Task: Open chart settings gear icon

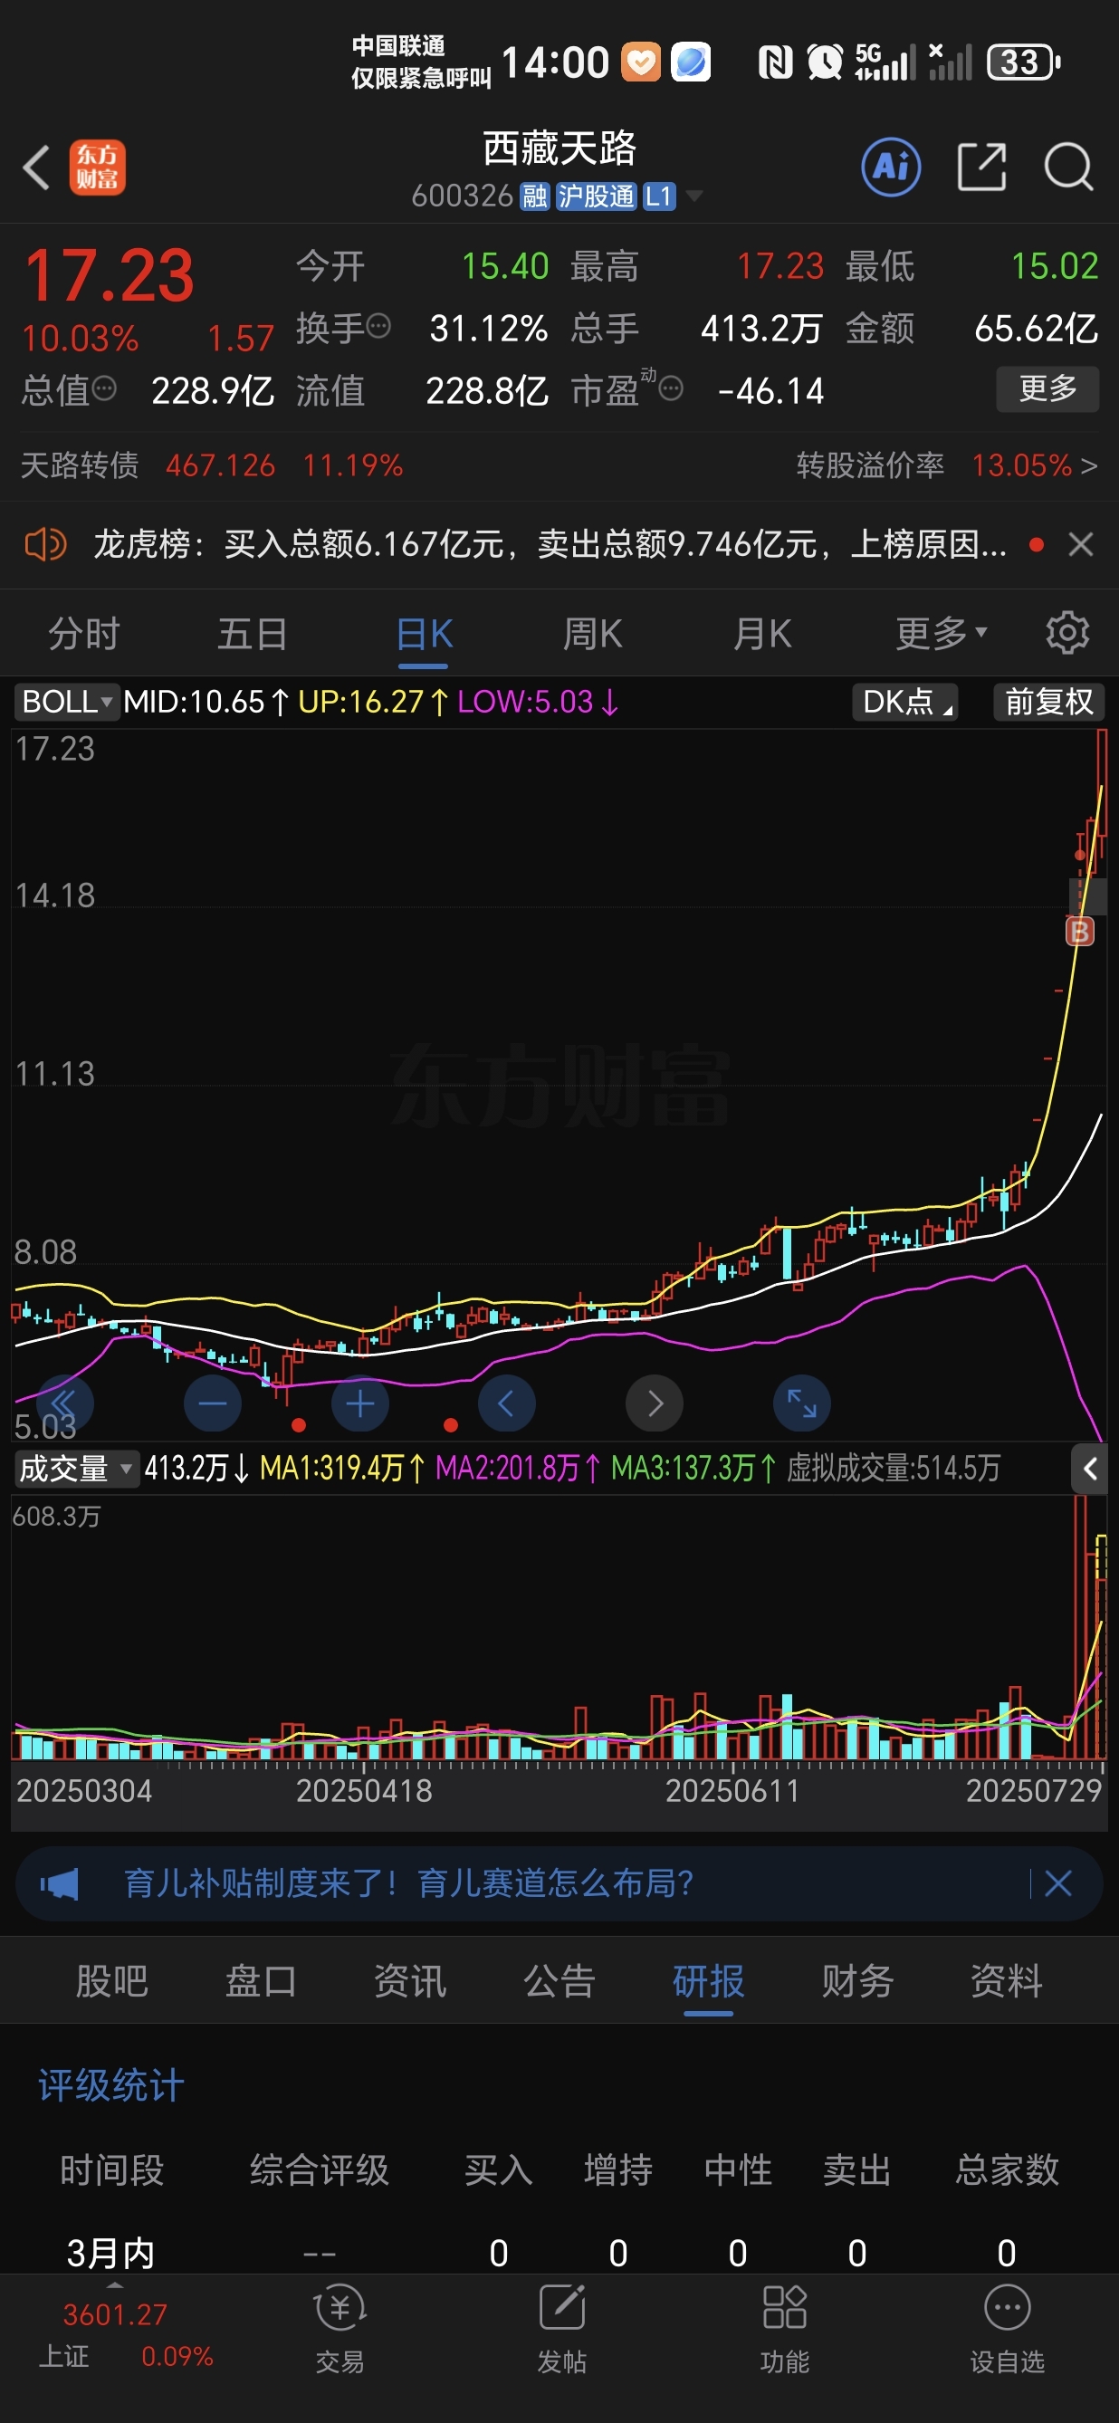Action: point(1067,632)
